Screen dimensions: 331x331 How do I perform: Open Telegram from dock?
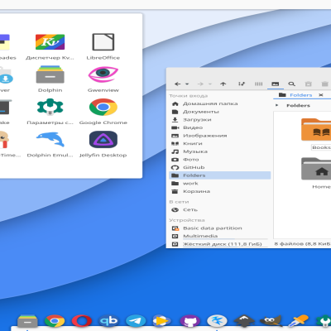coord(136,321)
